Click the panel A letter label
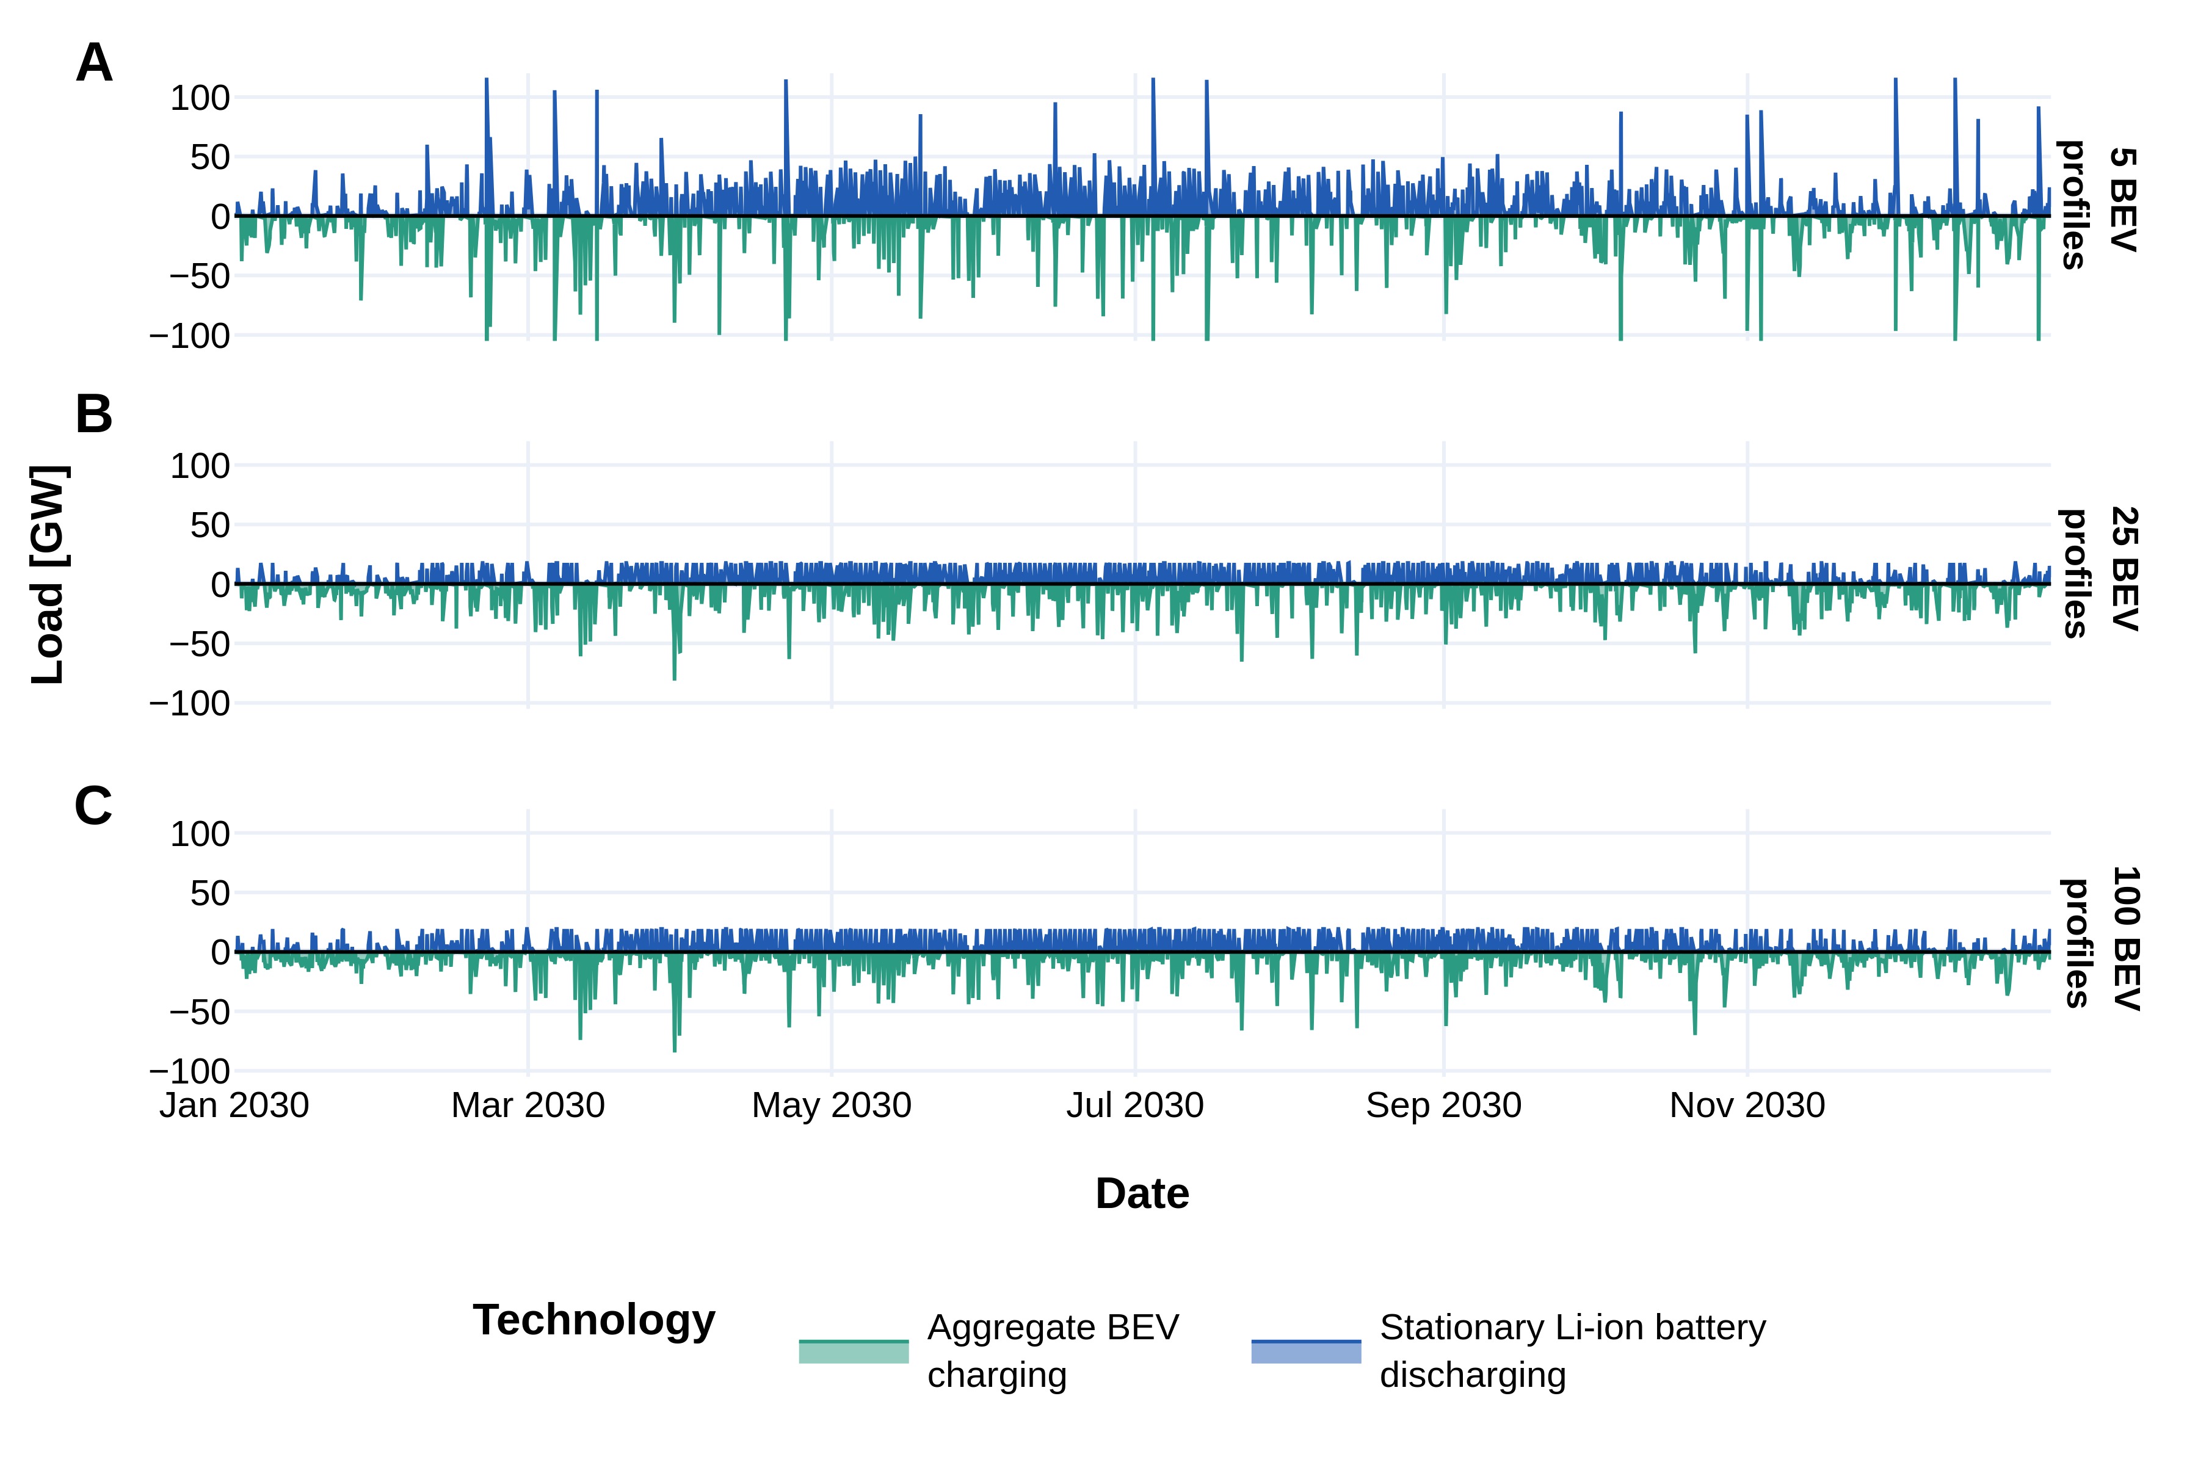The image size is (2198, 1465). [x=93, y=63]
